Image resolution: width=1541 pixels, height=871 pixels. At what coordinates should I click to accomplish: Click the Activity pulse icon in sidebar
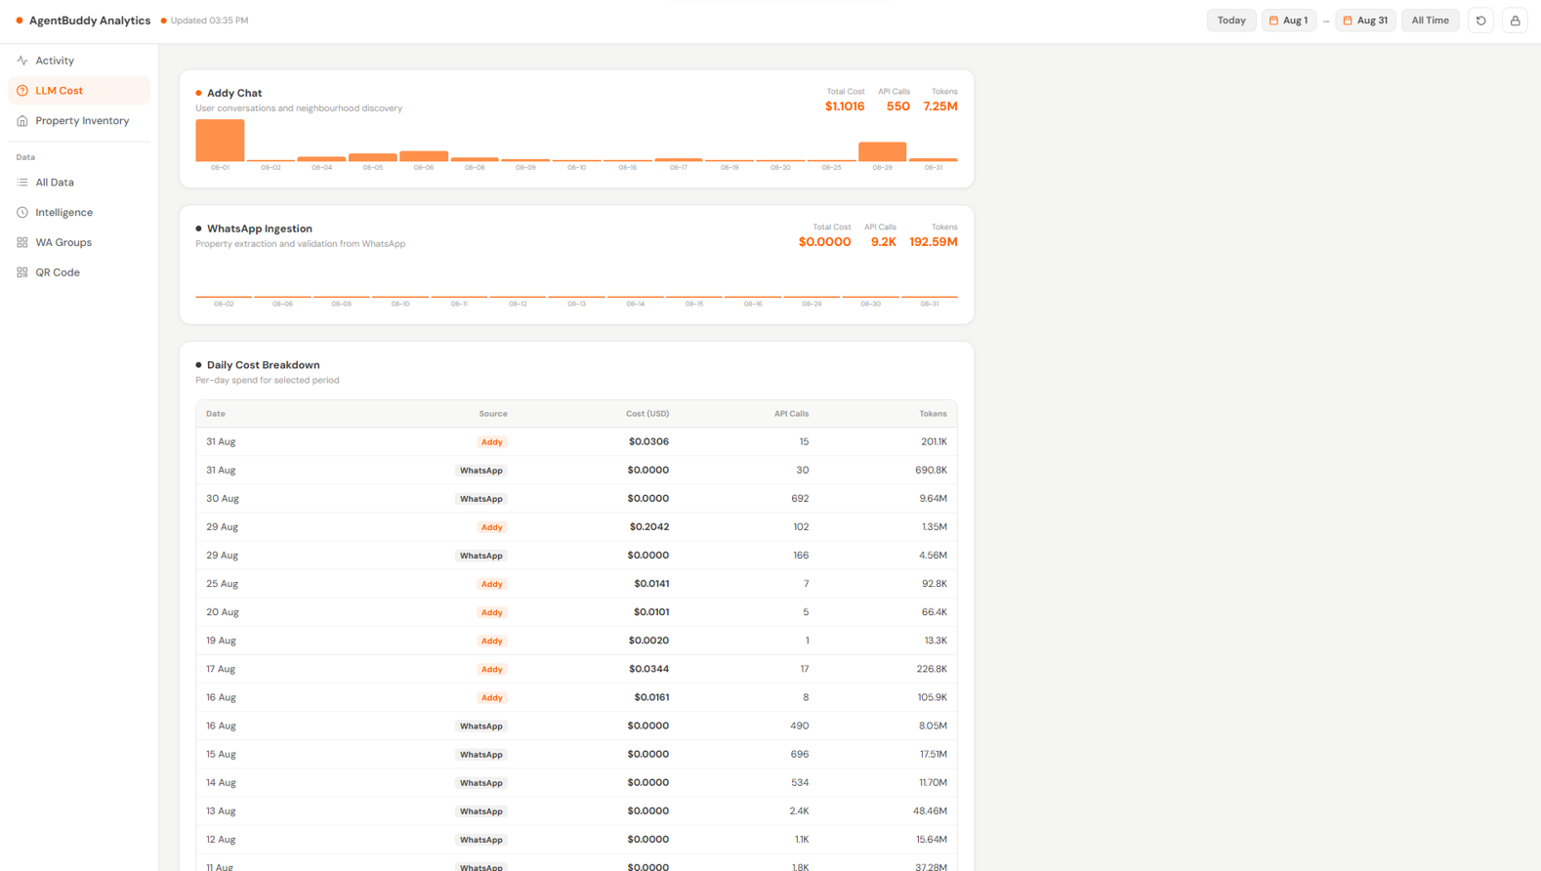22,61
